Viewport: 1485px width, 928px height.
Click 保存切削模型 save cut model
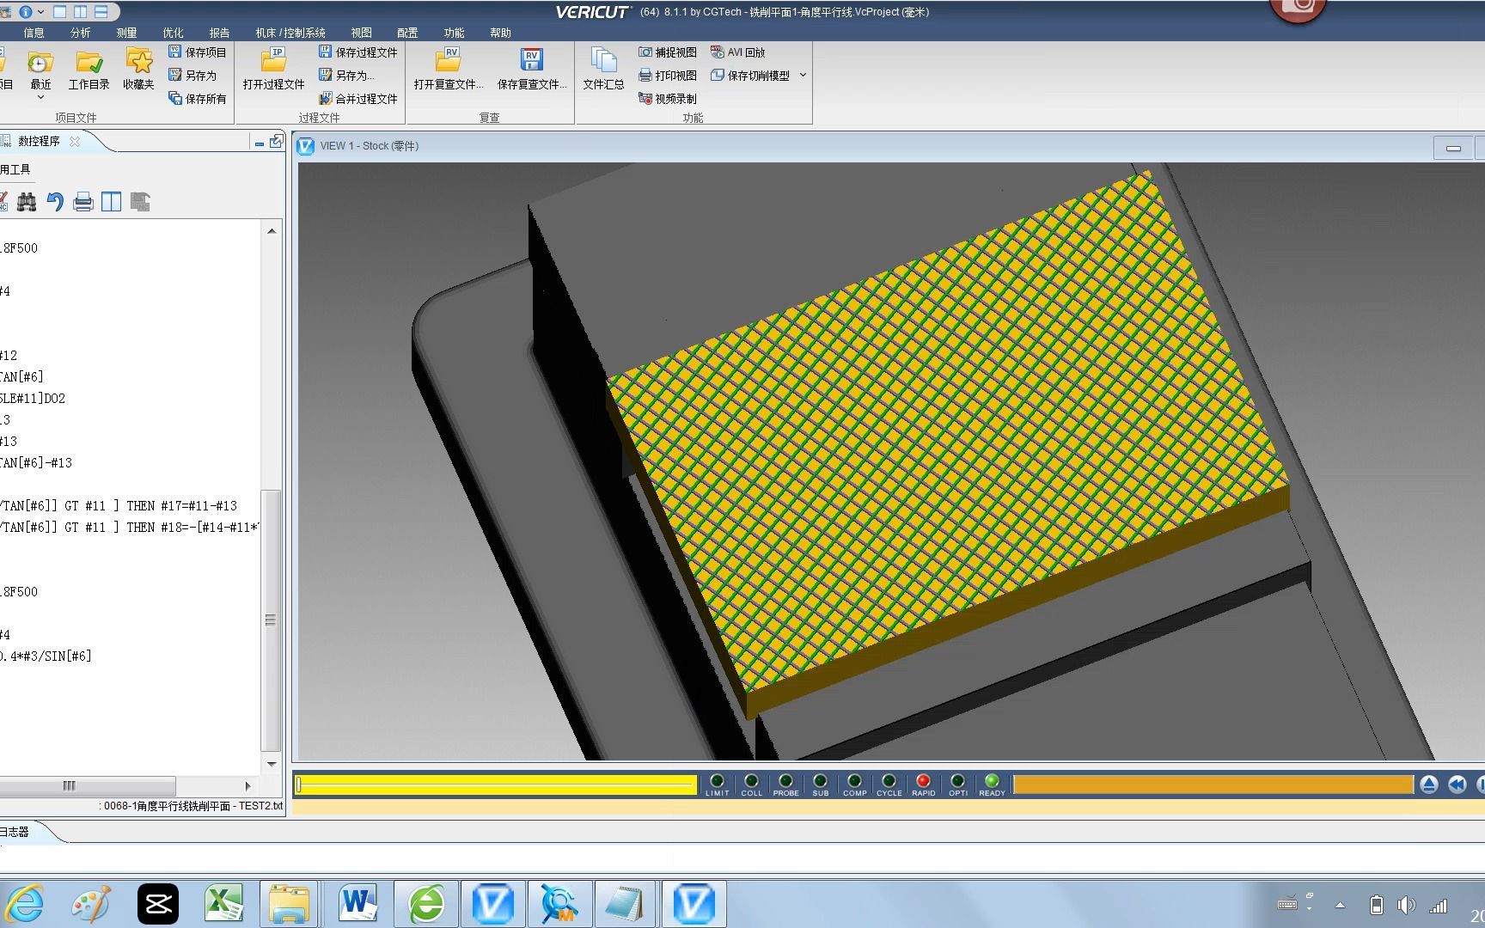click(x=749, y=76)
